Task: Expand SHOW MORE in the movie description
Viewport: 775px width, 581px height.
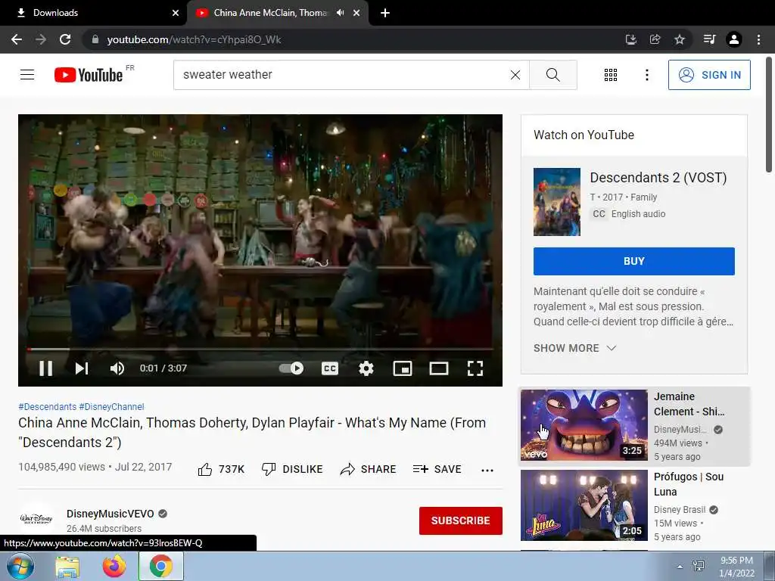Action: (575, 348)
